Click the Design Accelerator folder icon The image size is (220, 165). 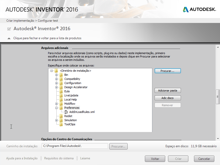coord(61,87)
